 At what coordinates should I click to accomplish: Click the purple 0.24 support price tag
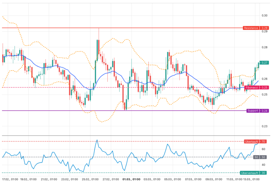pyautogui.click(x=264, y=111)
